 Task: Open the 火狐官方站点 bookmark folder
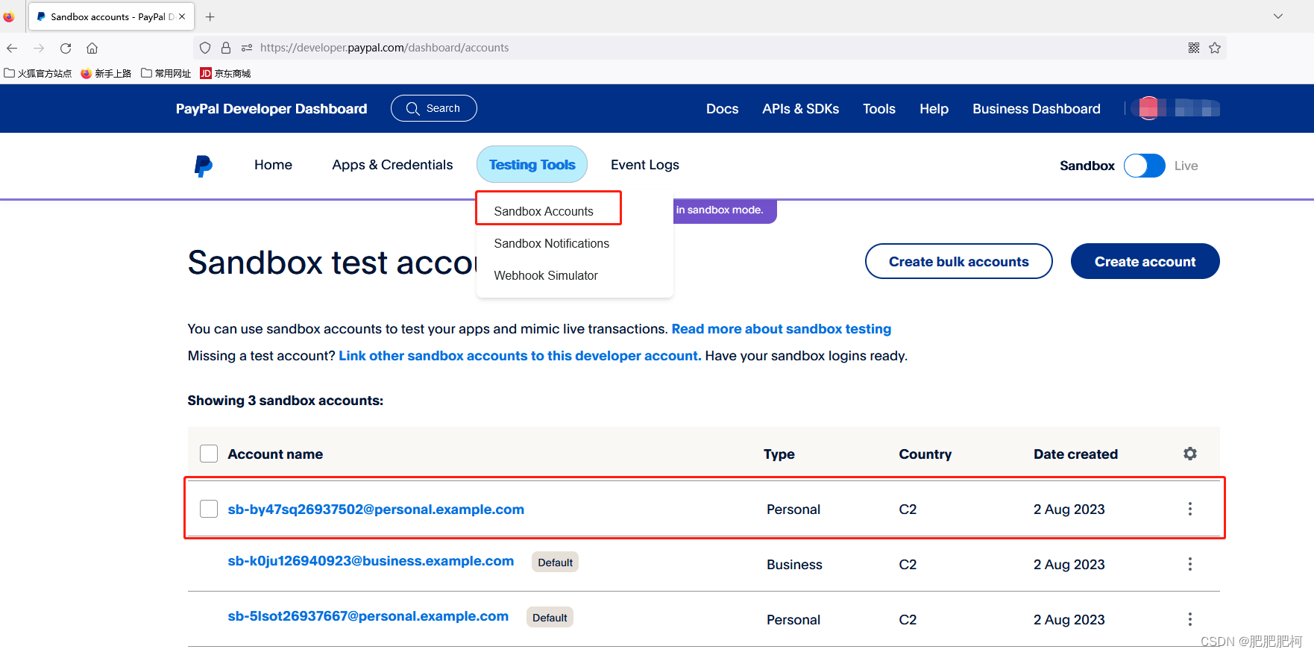click(38, 73)
